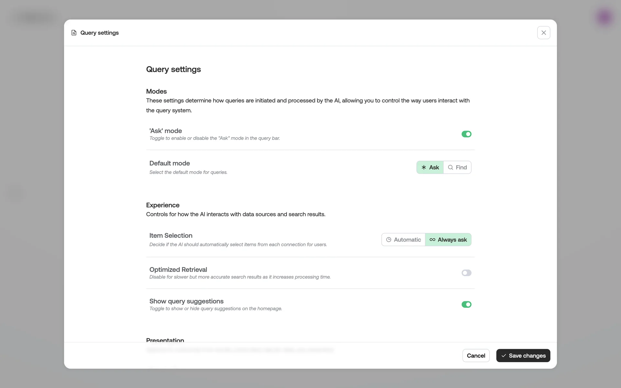Choose Find as the default mode

(x=457, y=167)
